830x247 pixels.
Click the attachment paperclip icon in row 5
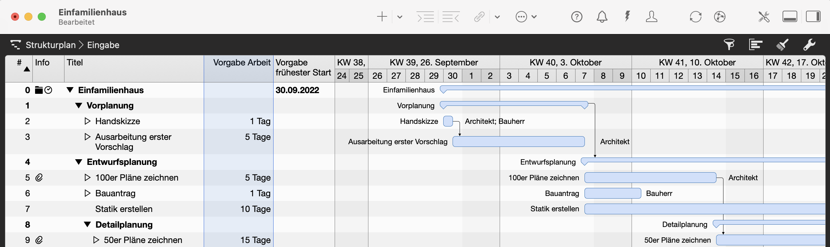click(x=39, y=178)
